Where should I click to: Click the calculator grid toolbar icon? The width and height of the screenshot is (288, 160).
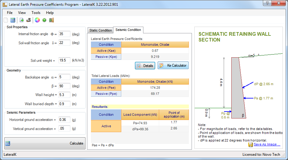pyautogui.click(x=13, y=20)
